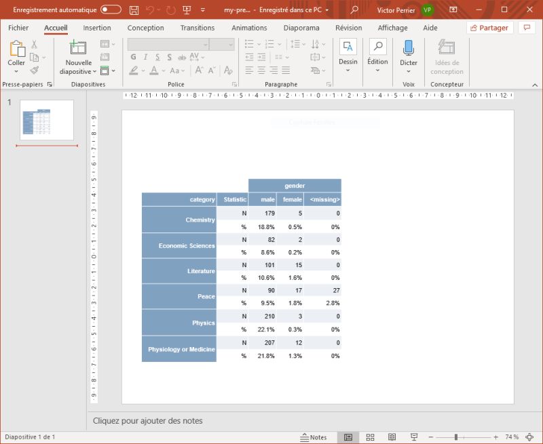Viewport: 543px width, 444px height.
Task: Switch to reading view
Action: 392,437
